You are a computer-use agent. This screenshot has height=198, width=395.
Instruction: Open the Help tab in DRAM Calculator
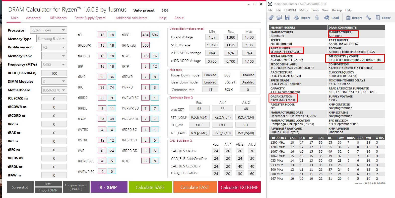click(163, 18)
